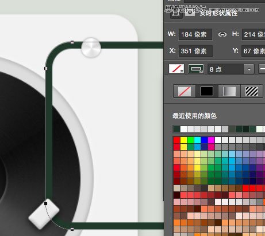Select the Pattern striped fill type button
Screen dimensions: 265x236
point(252,91)
